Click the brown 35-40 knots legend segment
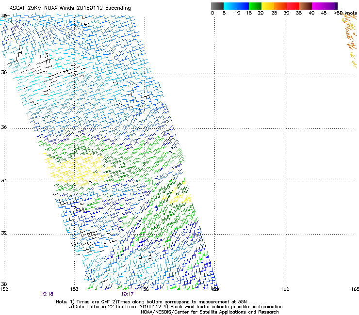This screenshot has width=359, height=315. (306, 6)
